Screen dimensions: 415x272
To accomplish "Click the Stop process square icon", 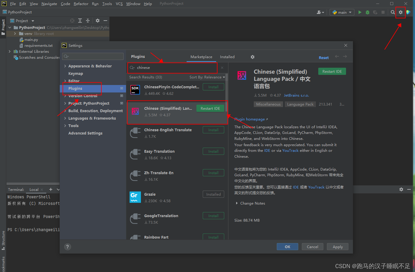I will (x=383, y=12).
